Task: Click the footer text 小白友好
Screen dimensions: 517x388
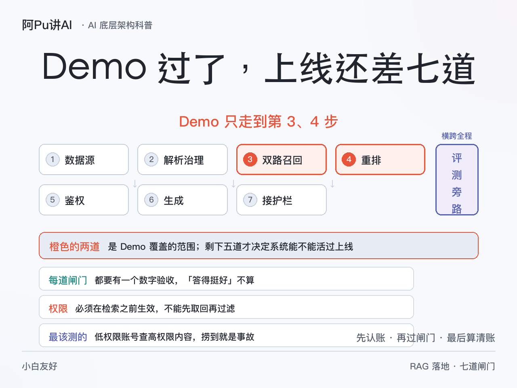Action: [40, 367]
